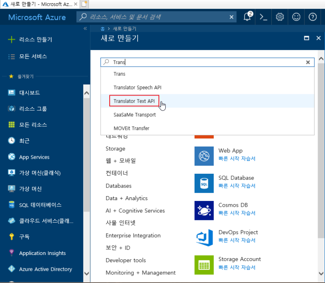The image size is (325, 283).
Task: Open the Developer tools category
Action: [126, 260]
